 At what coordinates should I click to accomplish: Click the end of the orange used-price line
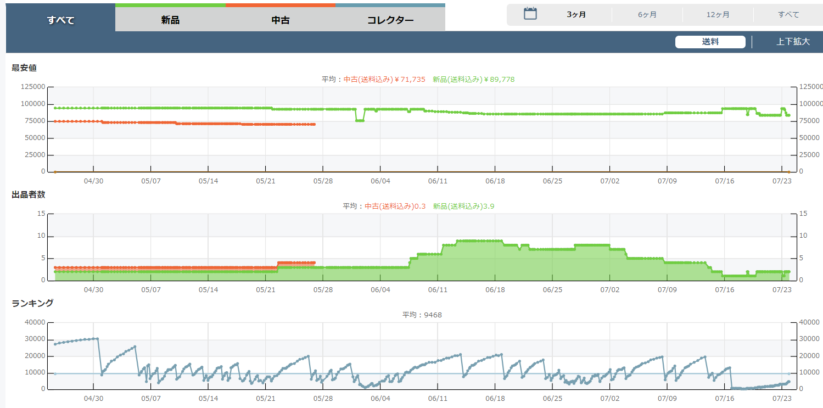click(x=313, y=125)
